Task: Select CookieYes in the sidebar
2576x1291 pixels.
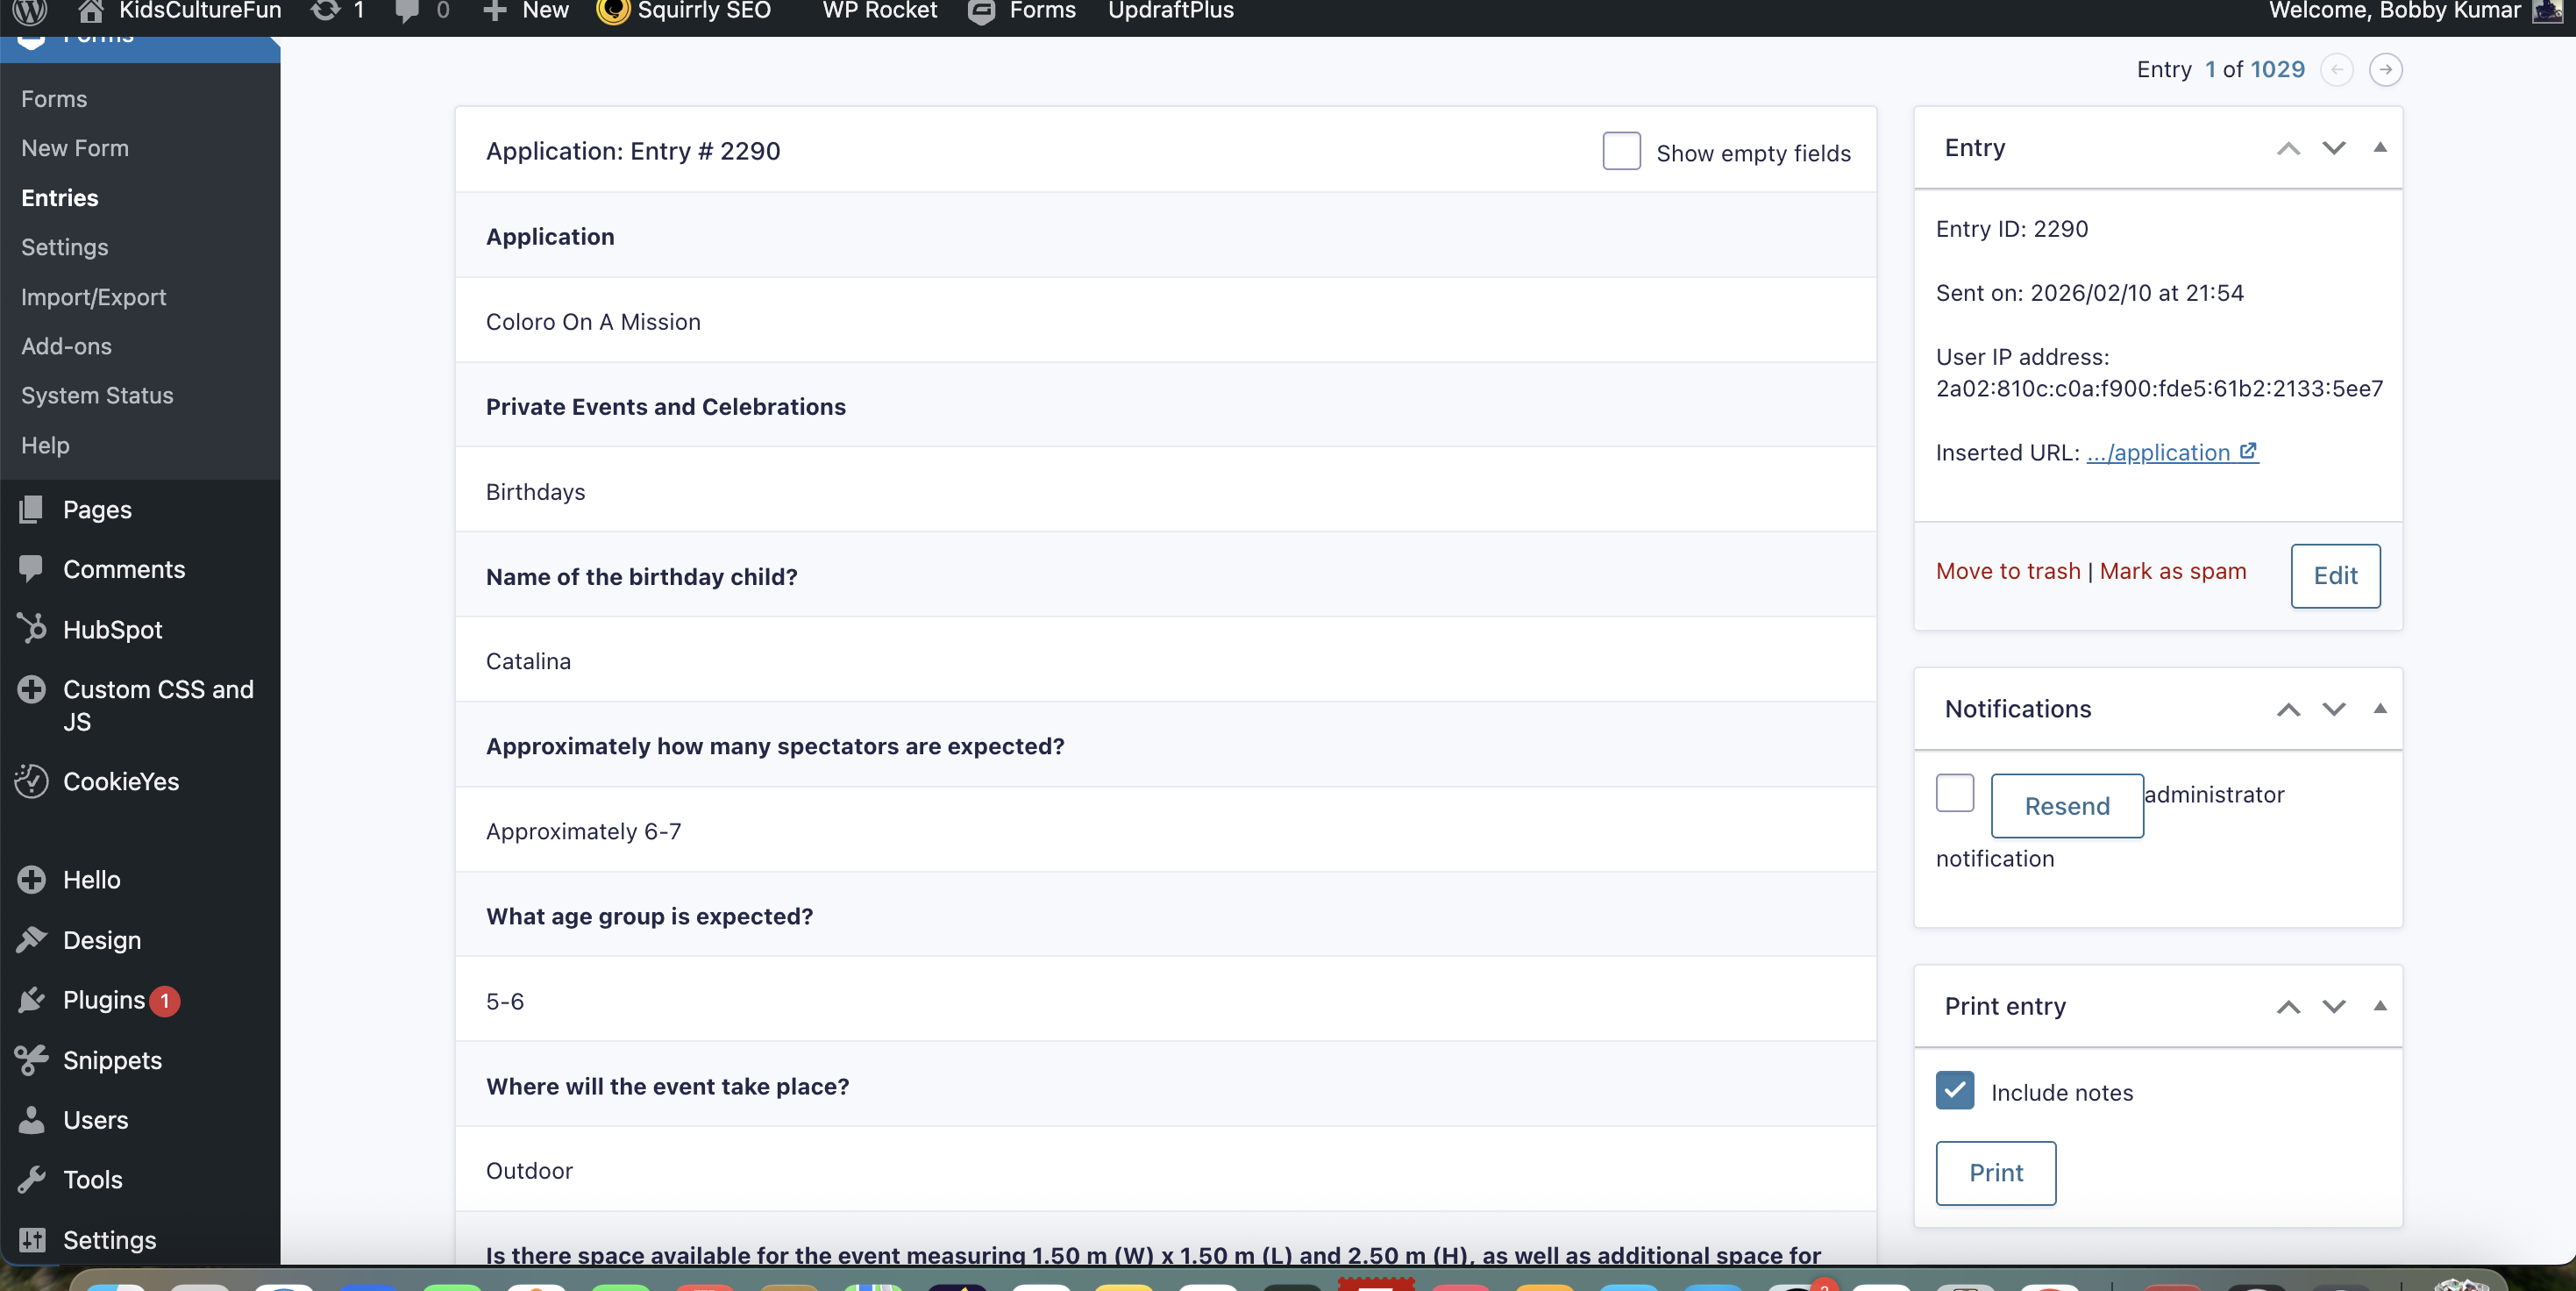Action: coord(119,781)
